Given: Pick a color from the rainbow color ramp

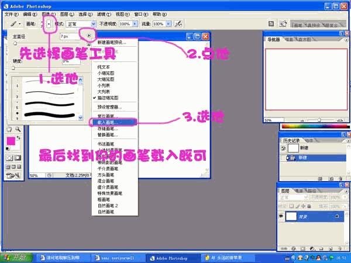Looking at the screenshot, I should pyautogui.click(x=315, y=126).
